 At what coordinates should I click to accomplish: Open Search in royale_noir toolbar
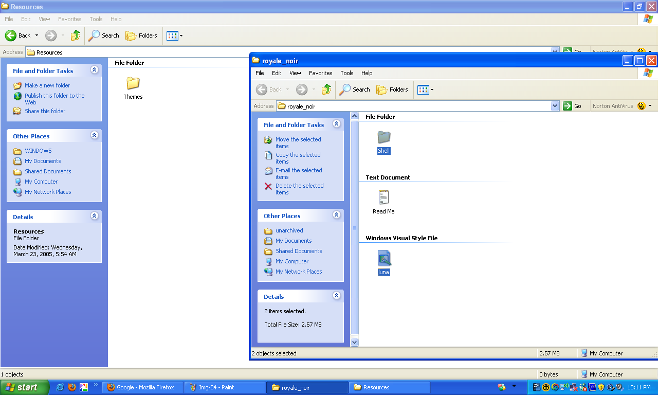coord(355,89)
